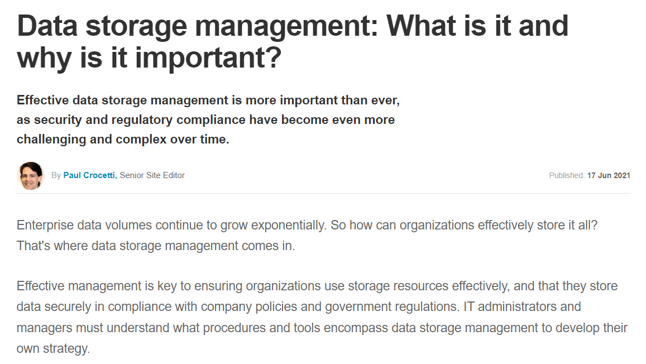The image size is (646, 364).
Task: Click "That's where data storage management comes in"
Action: tap(155, 246)
